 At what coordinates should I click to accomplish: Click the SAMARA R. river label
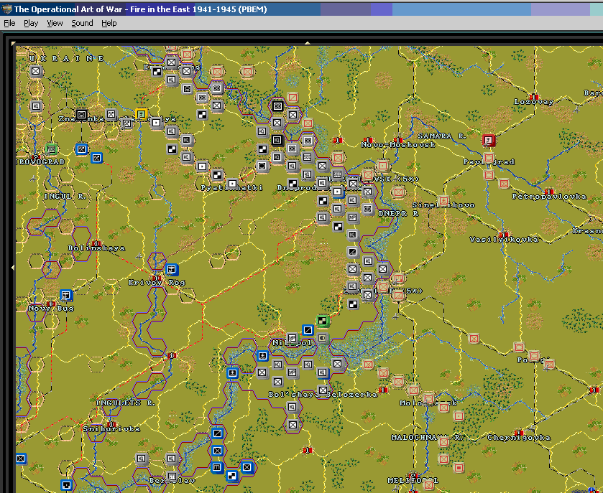point(442,136)
